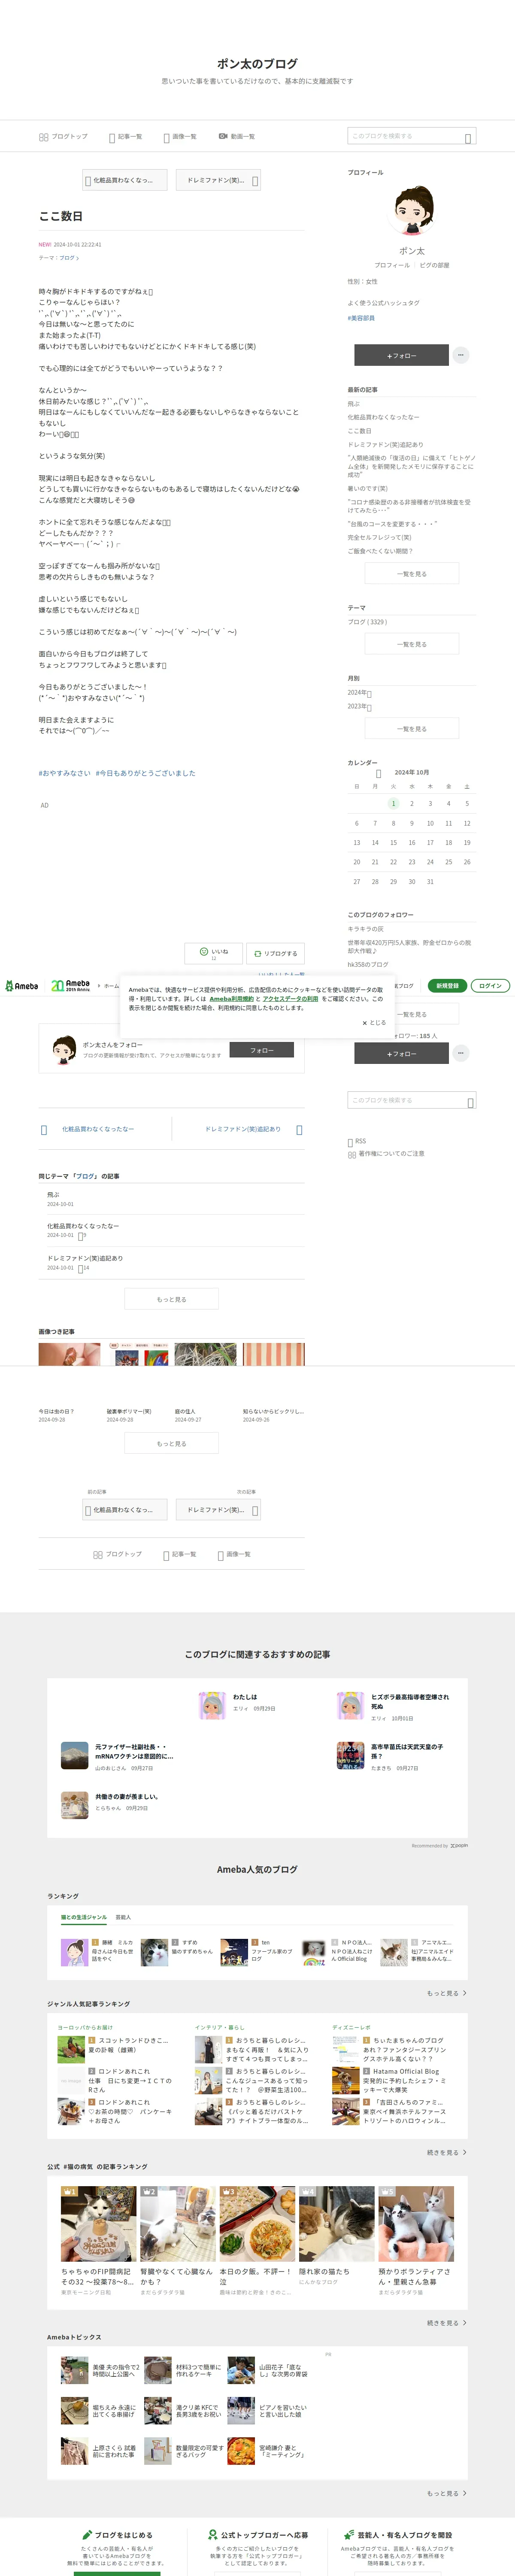Open the アクセスデータの利用 link in the notice
Viewport: 515px width, 2576px height.
pyautogui.click(x=290, y=999)
